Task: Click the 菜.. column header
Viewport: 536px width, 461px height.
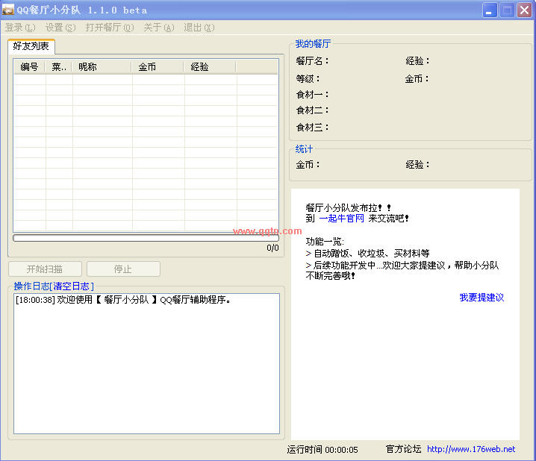Action: (x=59, y=67)
